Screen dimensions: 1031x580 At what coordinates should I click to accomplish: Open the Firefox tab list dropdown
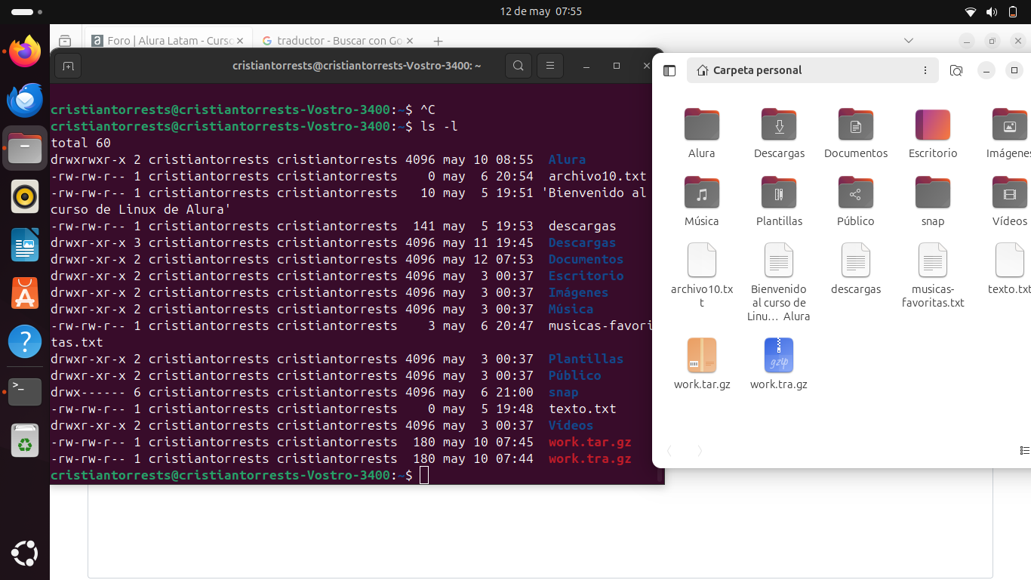tap(909, 41)
